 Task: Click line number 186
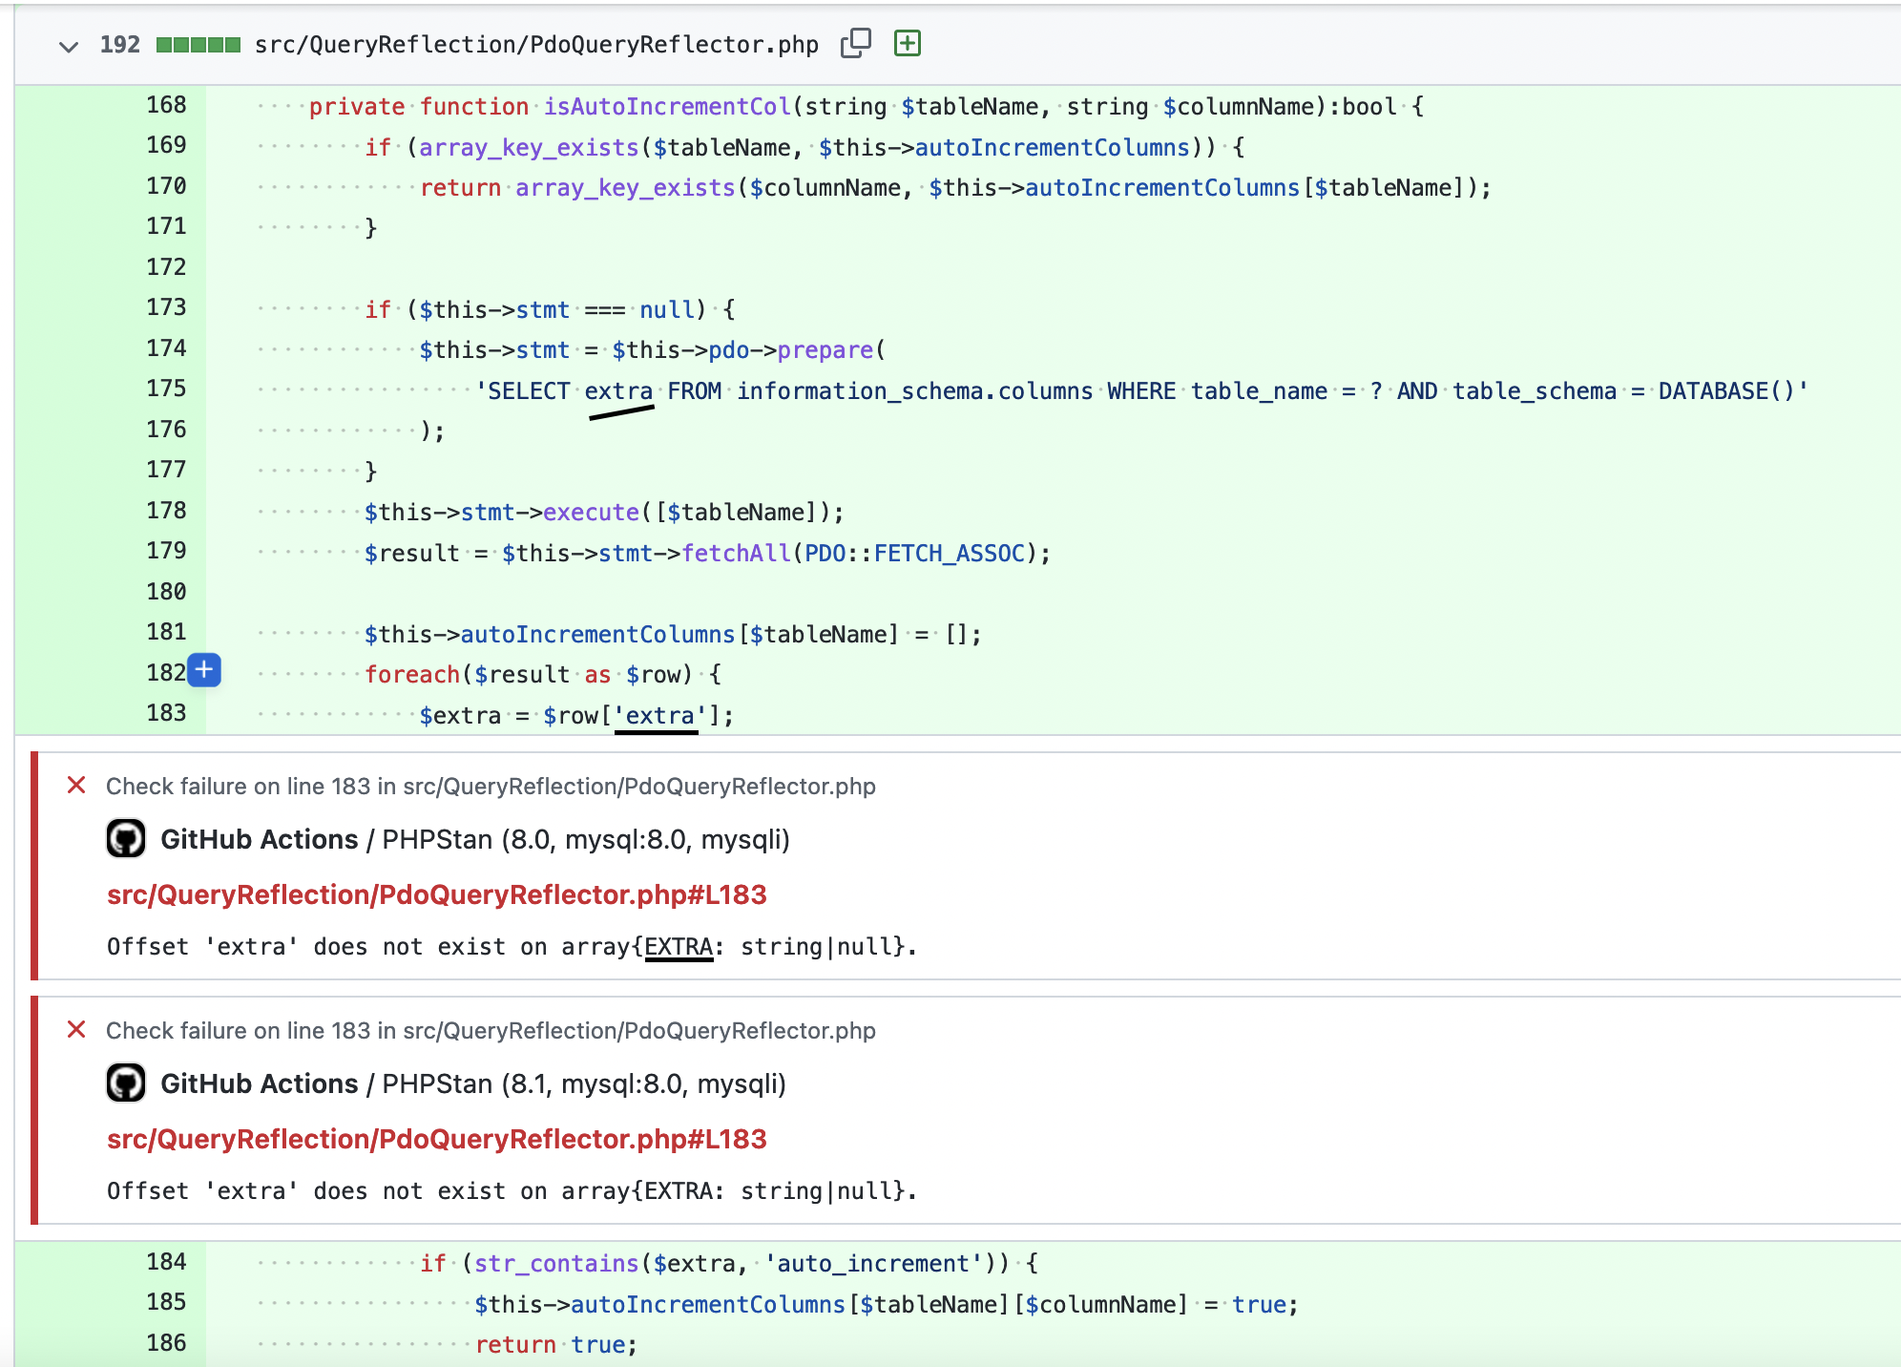point(166,1343)
